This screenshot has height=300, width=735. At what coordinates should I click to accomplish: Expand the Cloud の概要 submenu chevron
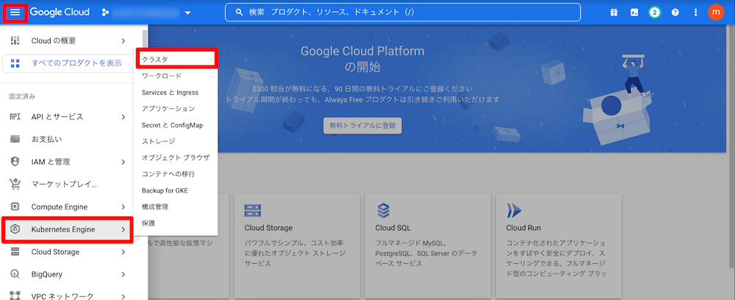(123, 40)
